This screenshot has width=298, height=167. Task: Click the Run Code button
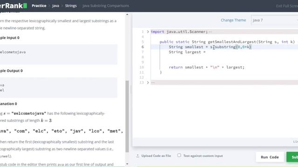point(270,157)
